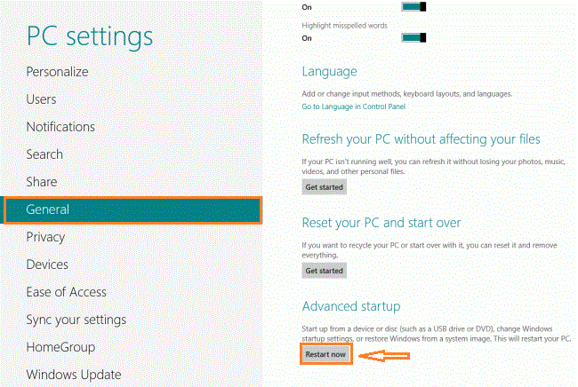The image size is (578, 387).
Task: Toggle the topmost On switch
Action: pyautogui.click(x=413, y=6)
